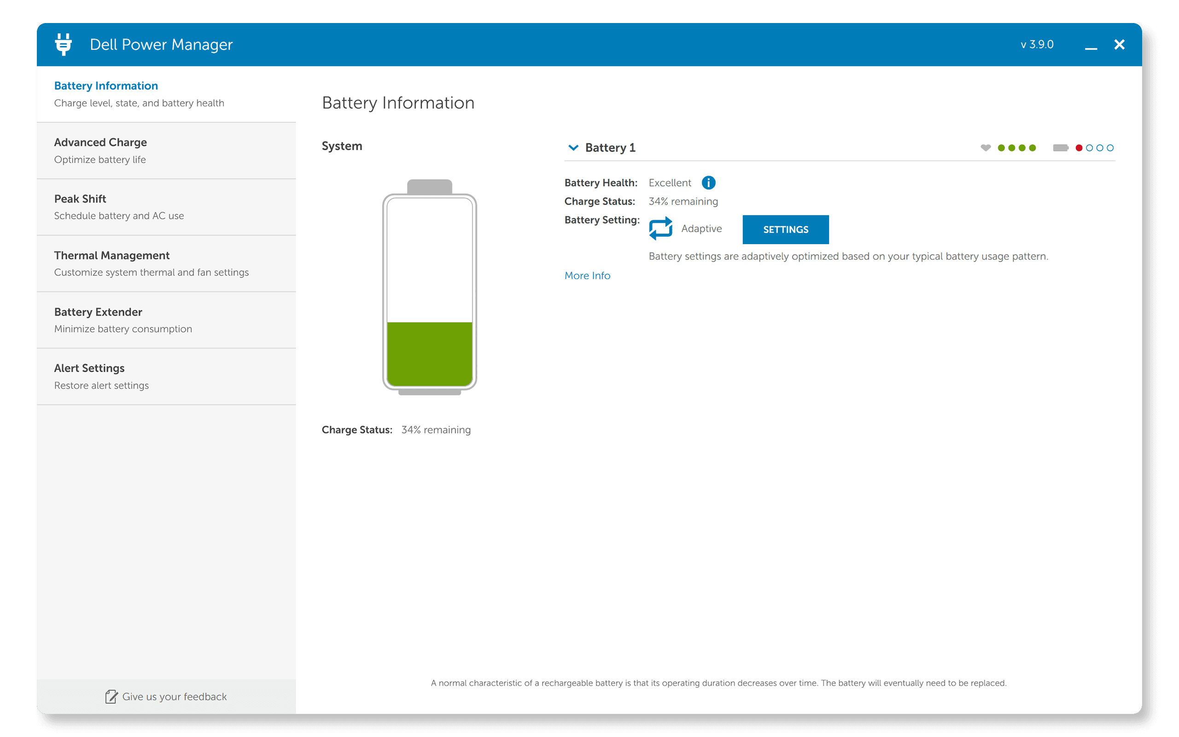The width and height of the screenshot is (1179, 737).
Task: Open battery health info tooltip icon
Action: point(708,183)
